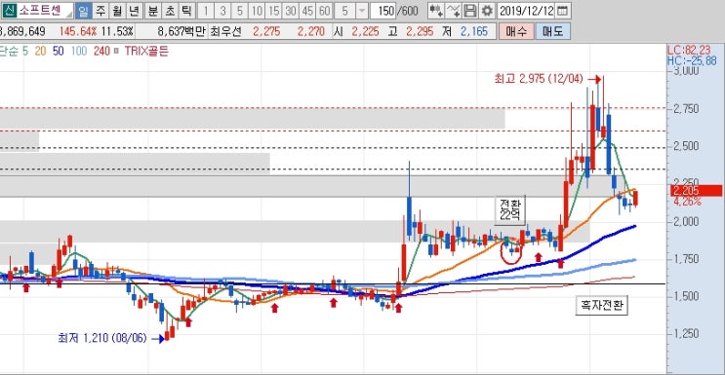The image size is (725, 375).
Task: Select the 전환 22억 annotation box
Action: point(510,209)
